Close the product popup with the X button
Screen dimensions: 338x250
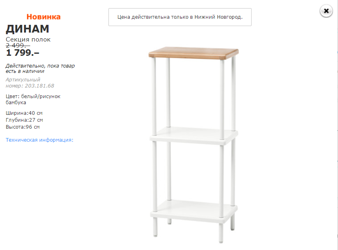(x=326, y=11)
